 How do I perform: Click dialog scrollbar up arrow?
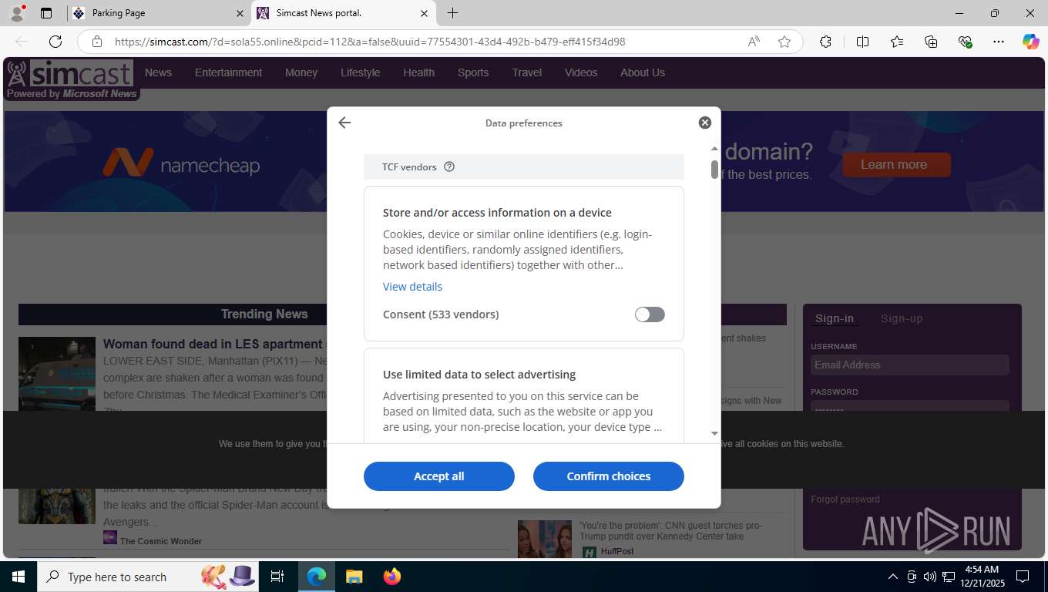[714, 148]
